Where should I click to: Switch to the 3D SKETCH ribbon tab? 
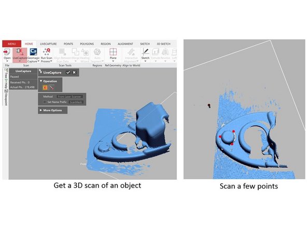pyautogui.click(x=163, y=44)
